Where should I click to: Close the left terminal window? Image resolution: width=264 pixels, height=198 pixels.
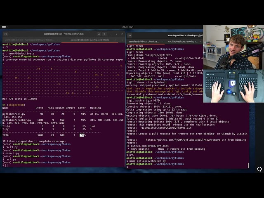[122, 34]
